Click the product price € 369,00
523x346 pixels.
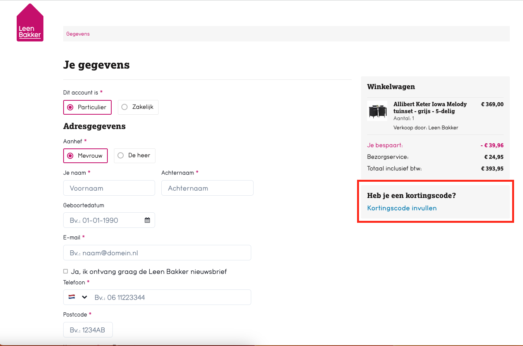492,104
